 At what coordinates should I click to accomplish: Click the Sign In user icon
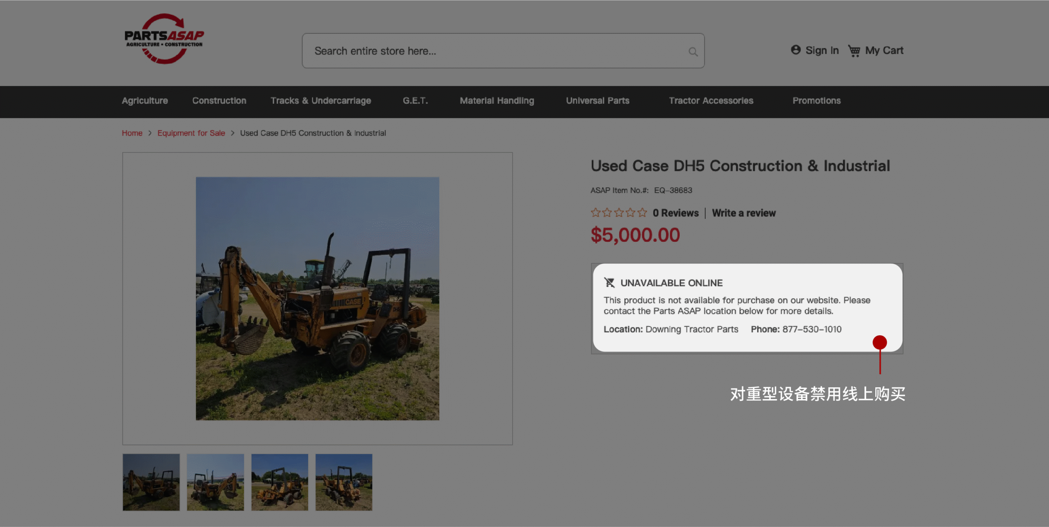(795, 50)
